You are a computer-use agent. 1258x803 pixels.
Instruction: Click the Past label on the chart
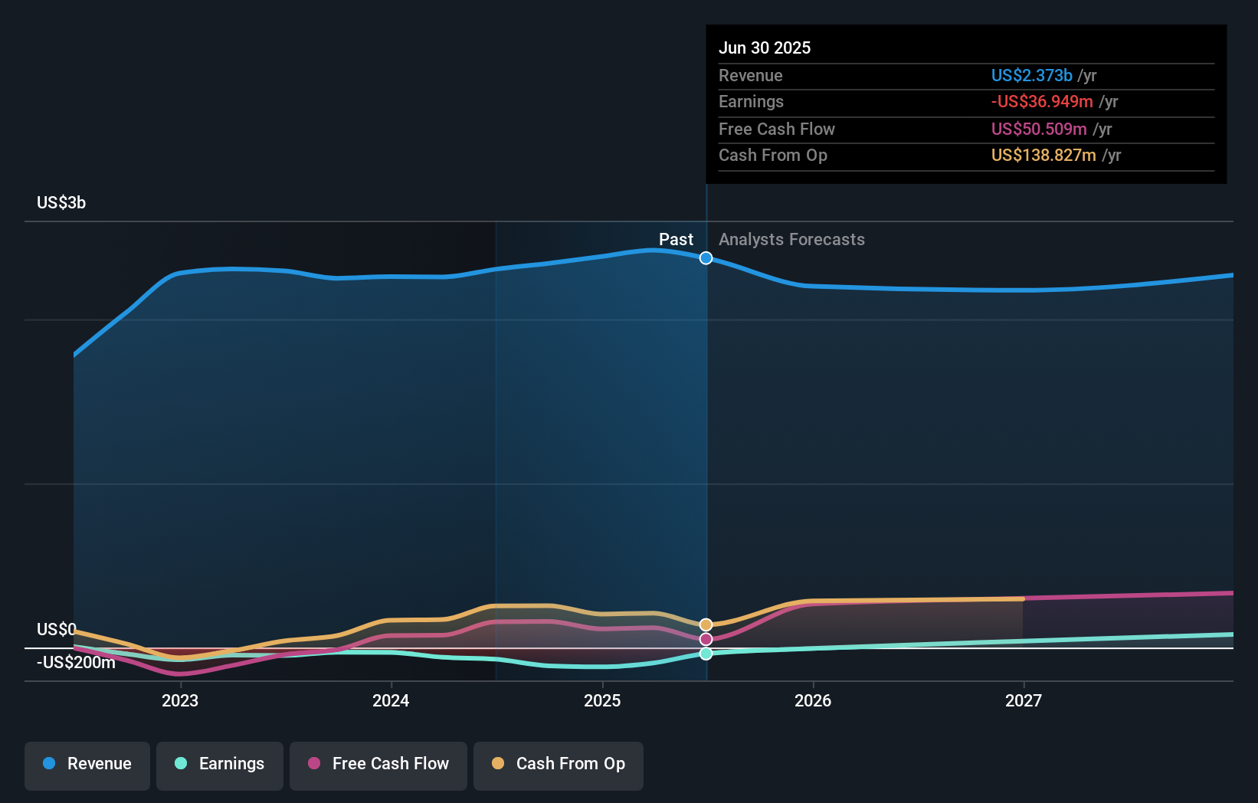(x=676, y=240)
